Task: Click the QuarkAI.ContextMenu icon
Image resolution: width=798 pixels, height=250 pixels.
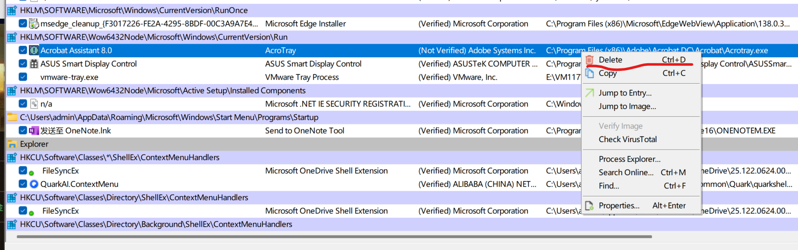Action: (34, 184)
